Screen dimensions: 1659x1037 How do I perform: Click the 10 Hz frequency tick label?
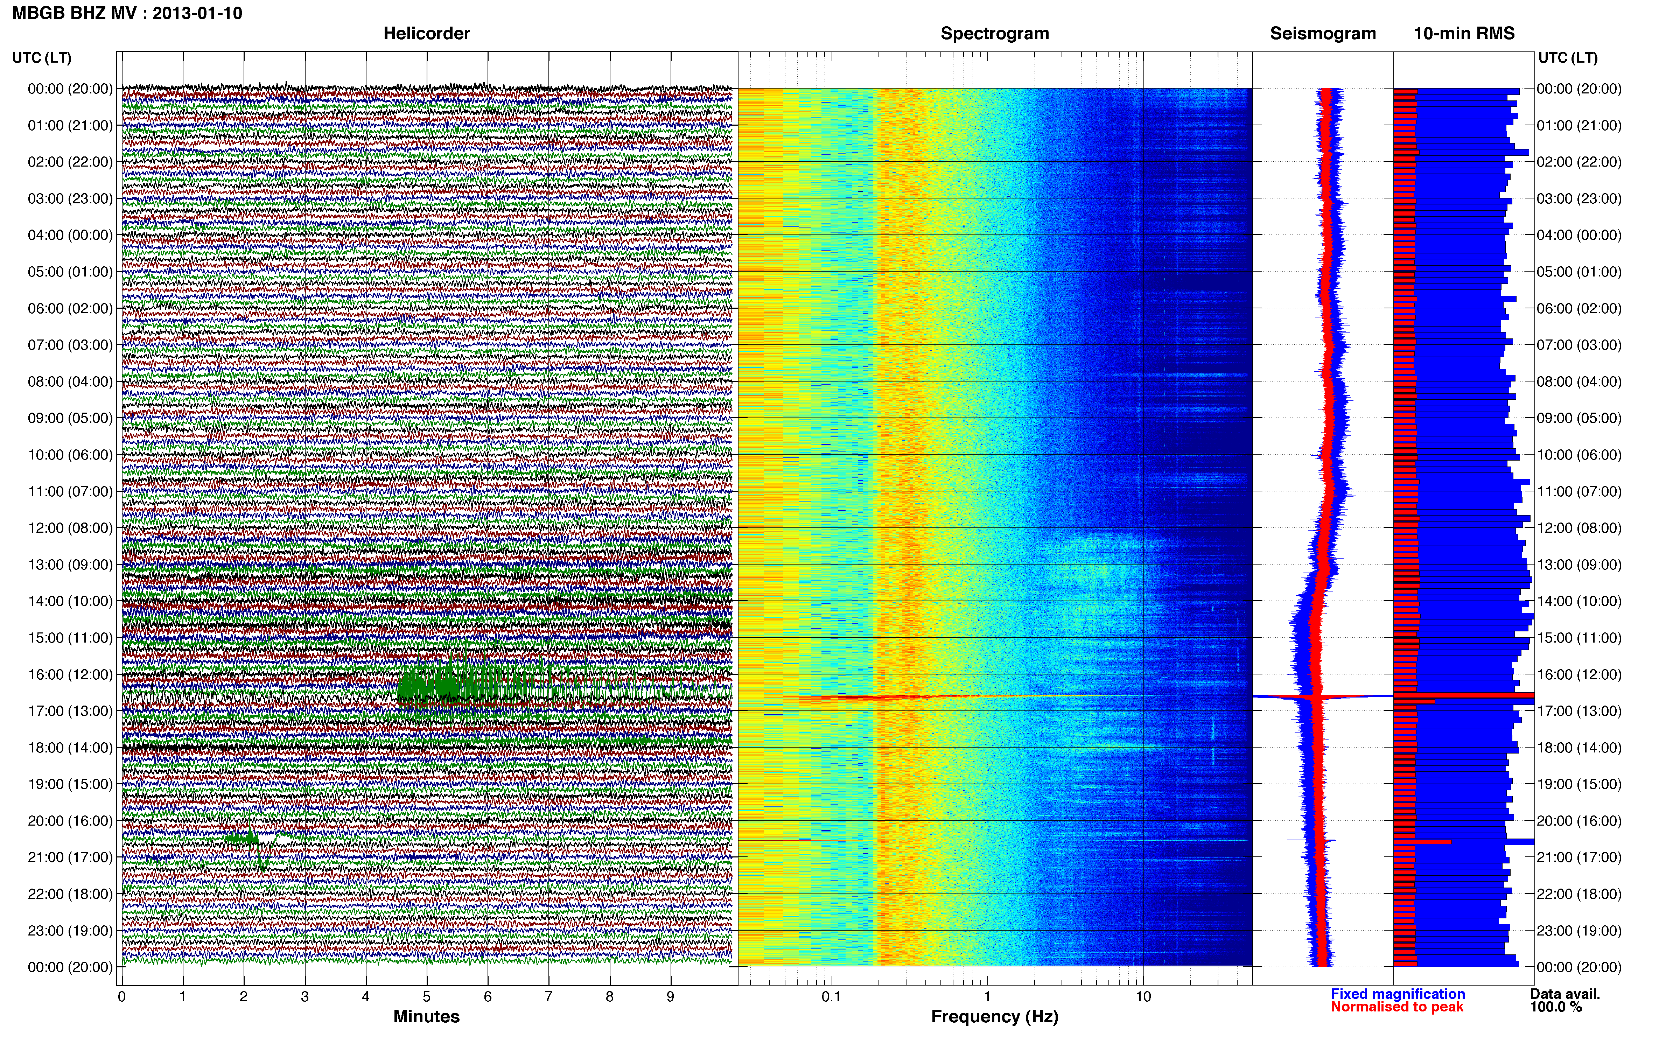pyautogui.click(x=1143, y=996)
